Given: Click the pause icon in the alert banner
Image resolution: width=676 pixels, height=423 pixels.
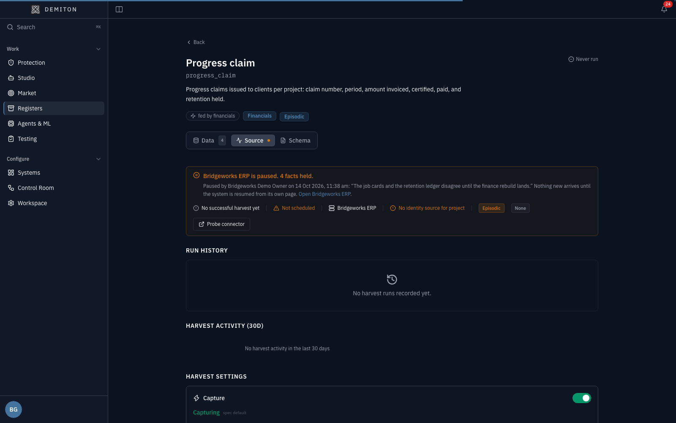Looking at the screenshot, I should pos(196,175).
